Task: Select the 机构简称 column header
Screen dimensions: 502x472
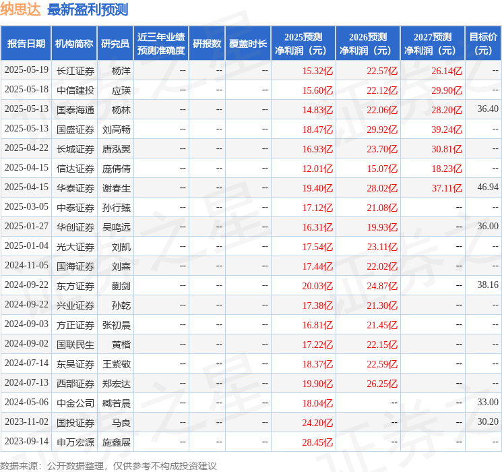Action: point(74,43)
